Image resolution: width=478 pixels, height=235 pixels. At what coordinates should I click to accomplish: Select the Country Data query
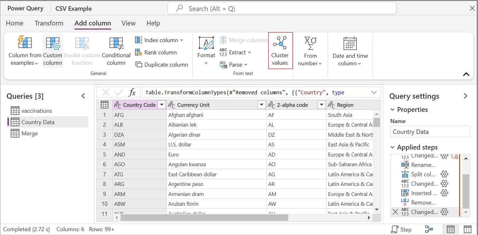pyautogui.click(x=47, y=122)
